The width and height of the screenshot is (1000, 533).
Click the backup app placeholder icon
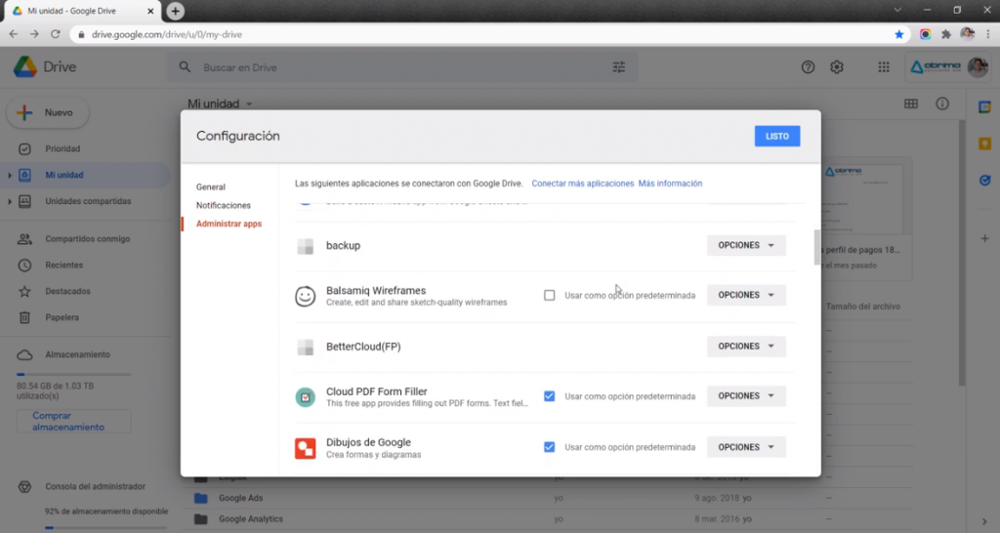306,246
